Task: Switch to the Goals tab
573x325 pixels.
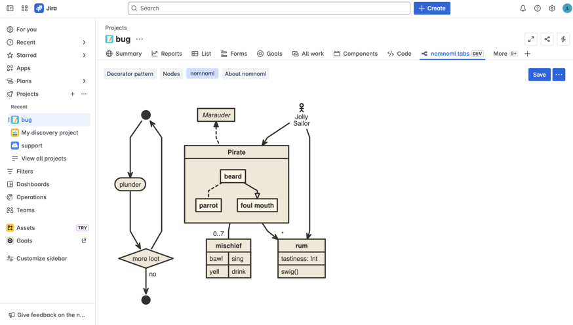Action: (269, 54)
